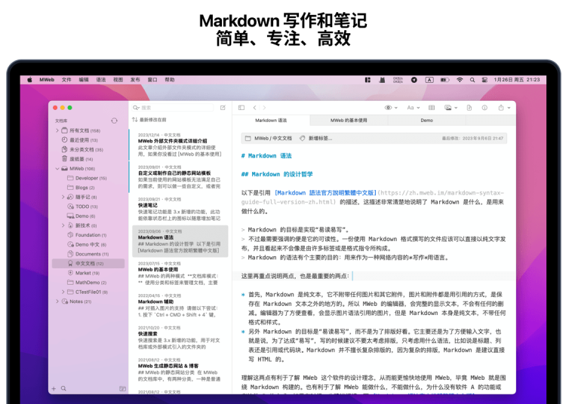Toggle the sidebar panel visibility

point(241,108)
